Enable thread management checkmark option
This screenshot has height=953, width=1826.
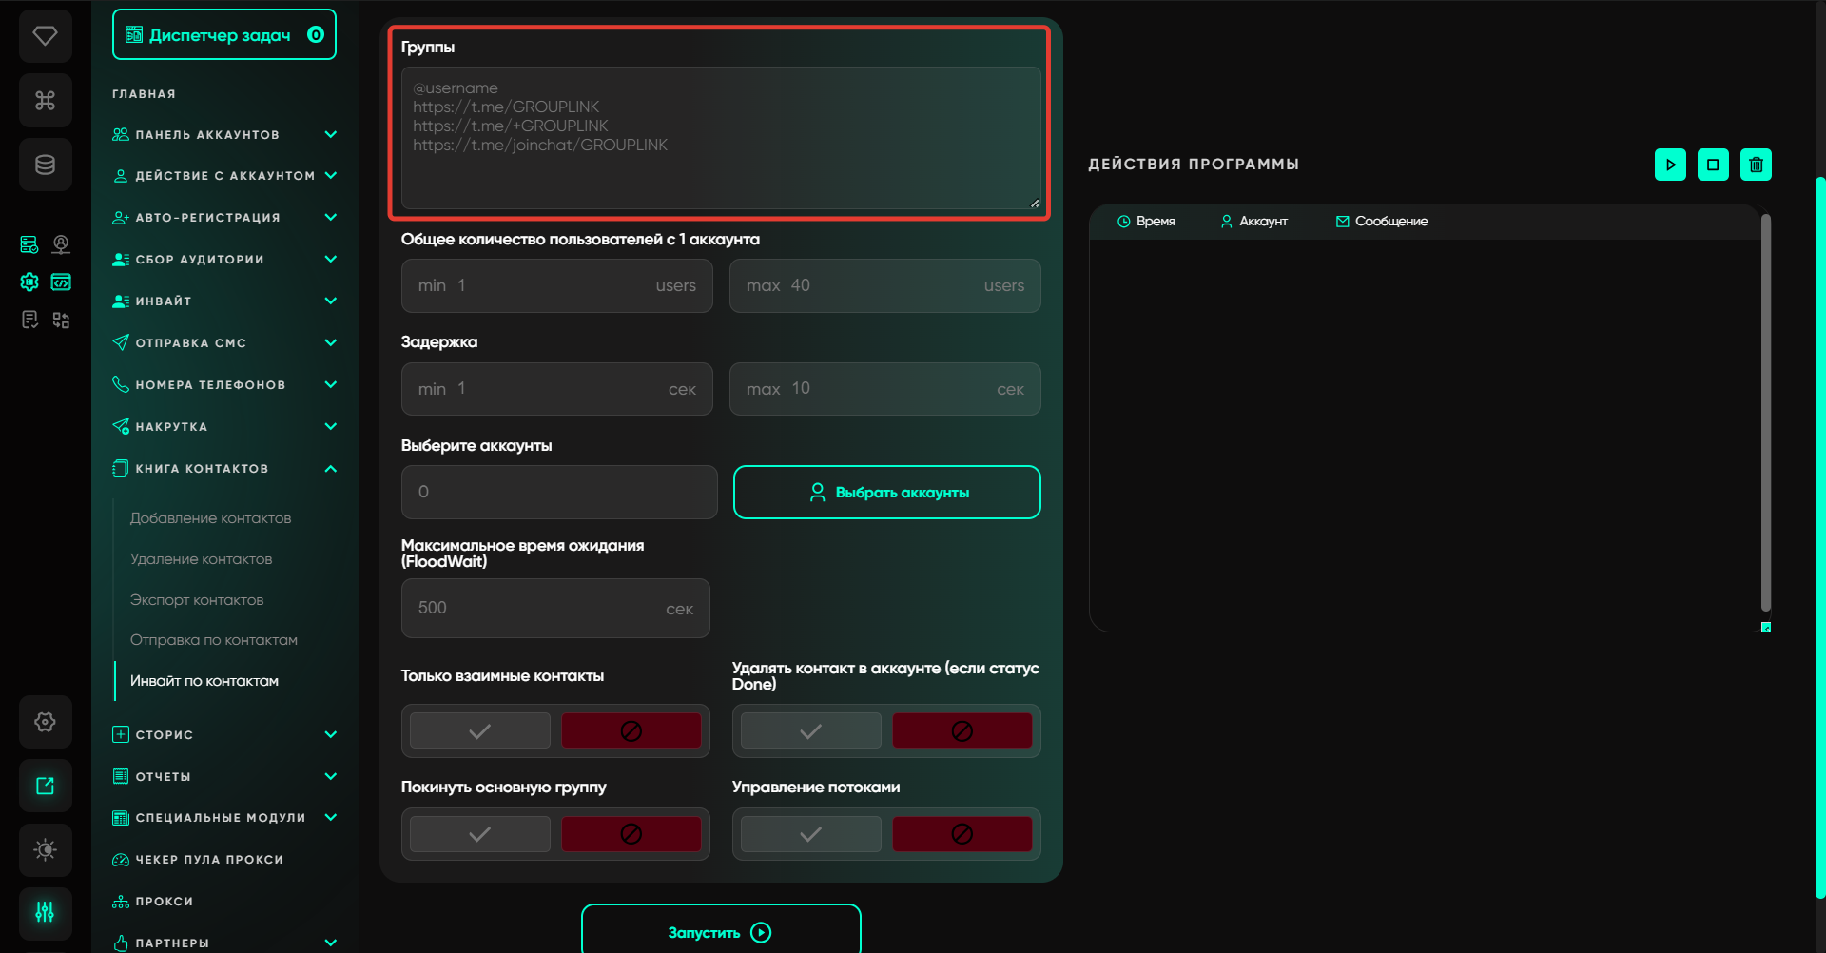click(x=810, y=834)
